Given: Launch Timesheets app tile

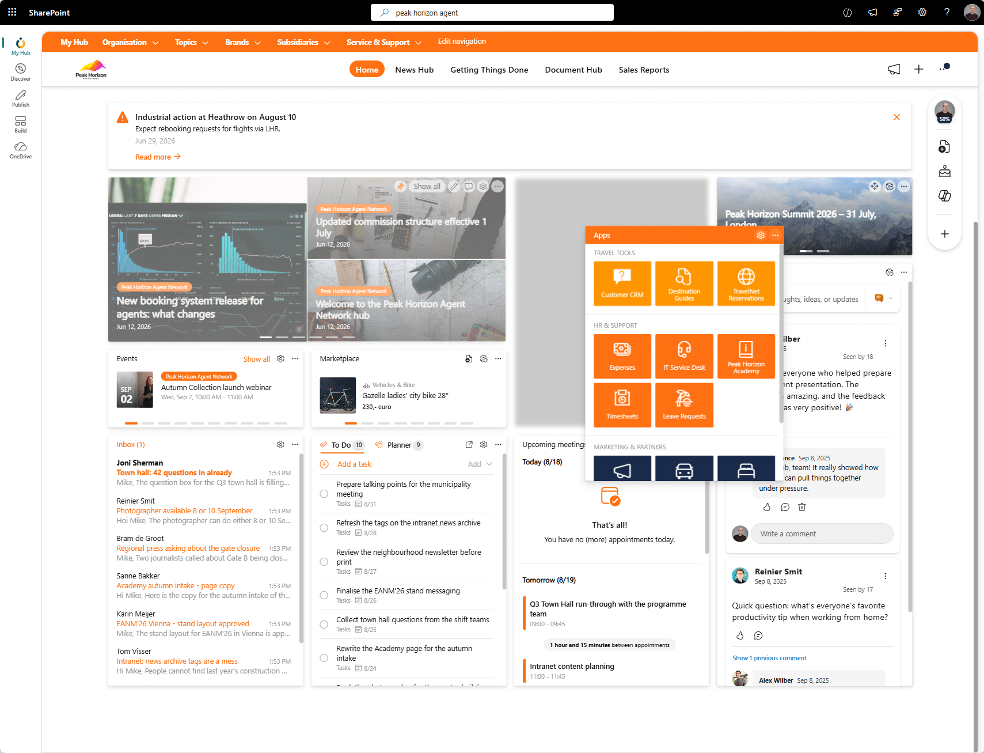Looking at the screenshot, I should click(622, 405).
